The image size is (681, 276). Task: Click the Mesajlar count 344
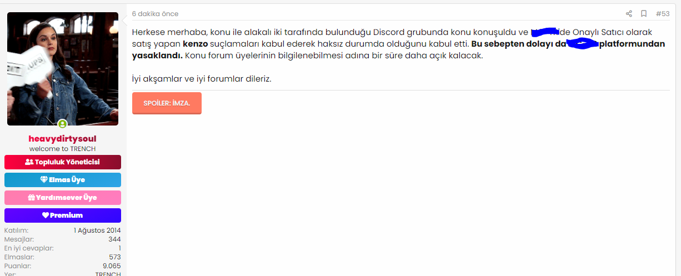pos(114,239)
